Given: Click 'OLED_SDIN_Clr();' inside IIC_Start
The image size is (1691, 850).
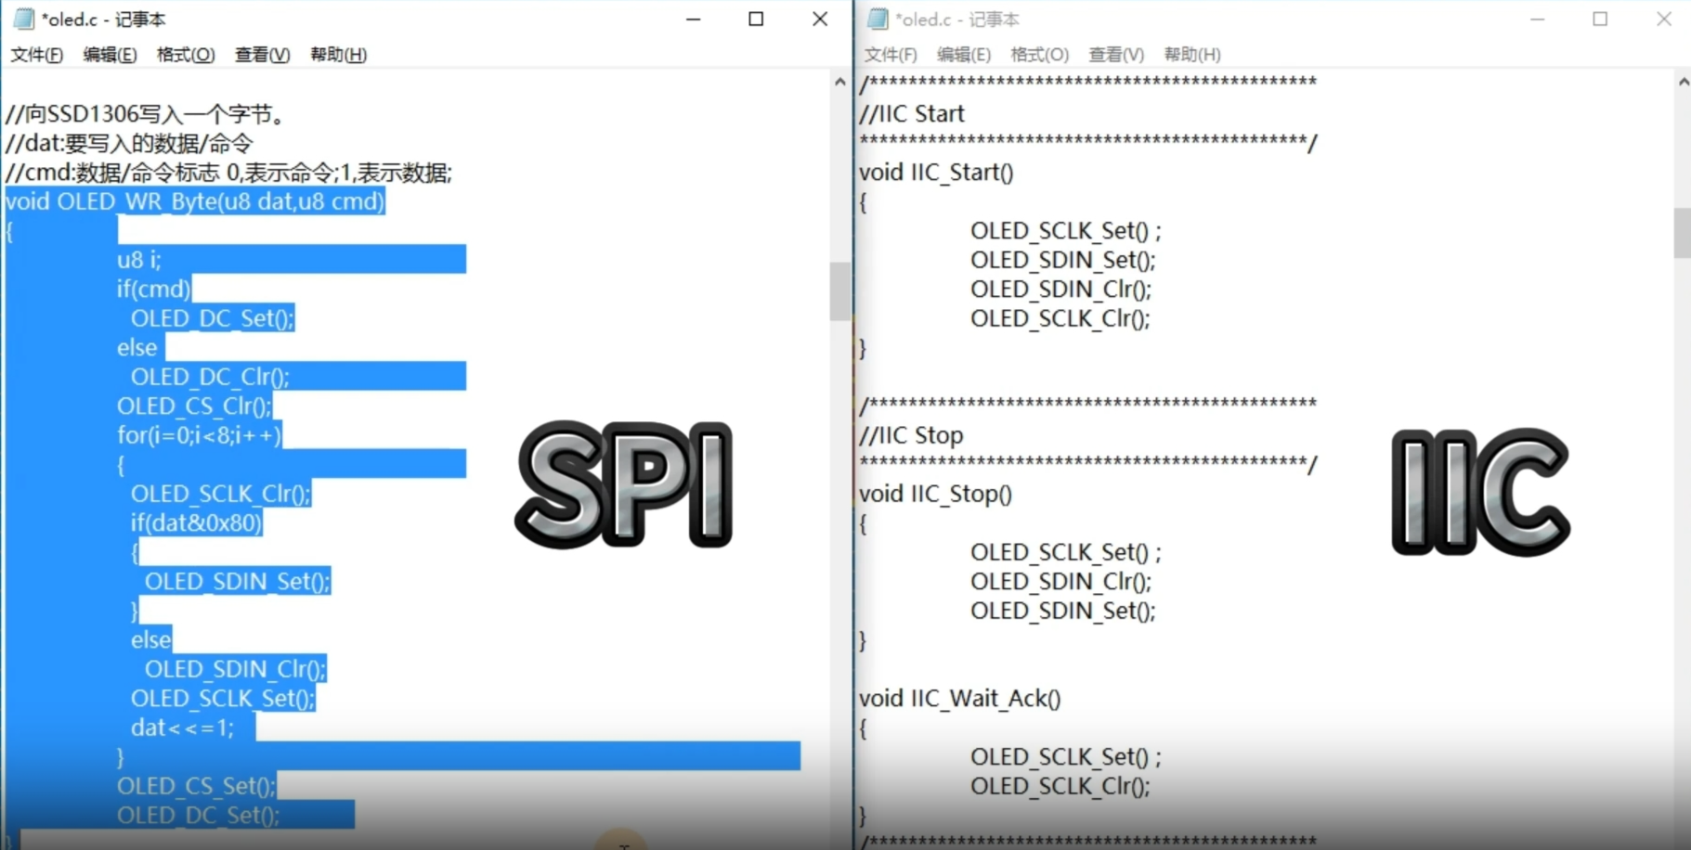Looking at the screenshot, I should [1061, 289].
